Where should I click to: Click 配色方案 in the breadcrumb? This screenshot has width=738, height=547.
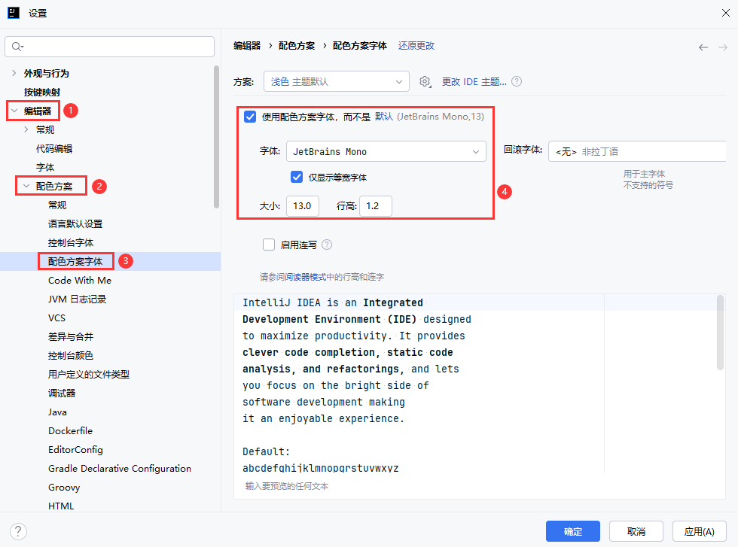click(297, 46)
